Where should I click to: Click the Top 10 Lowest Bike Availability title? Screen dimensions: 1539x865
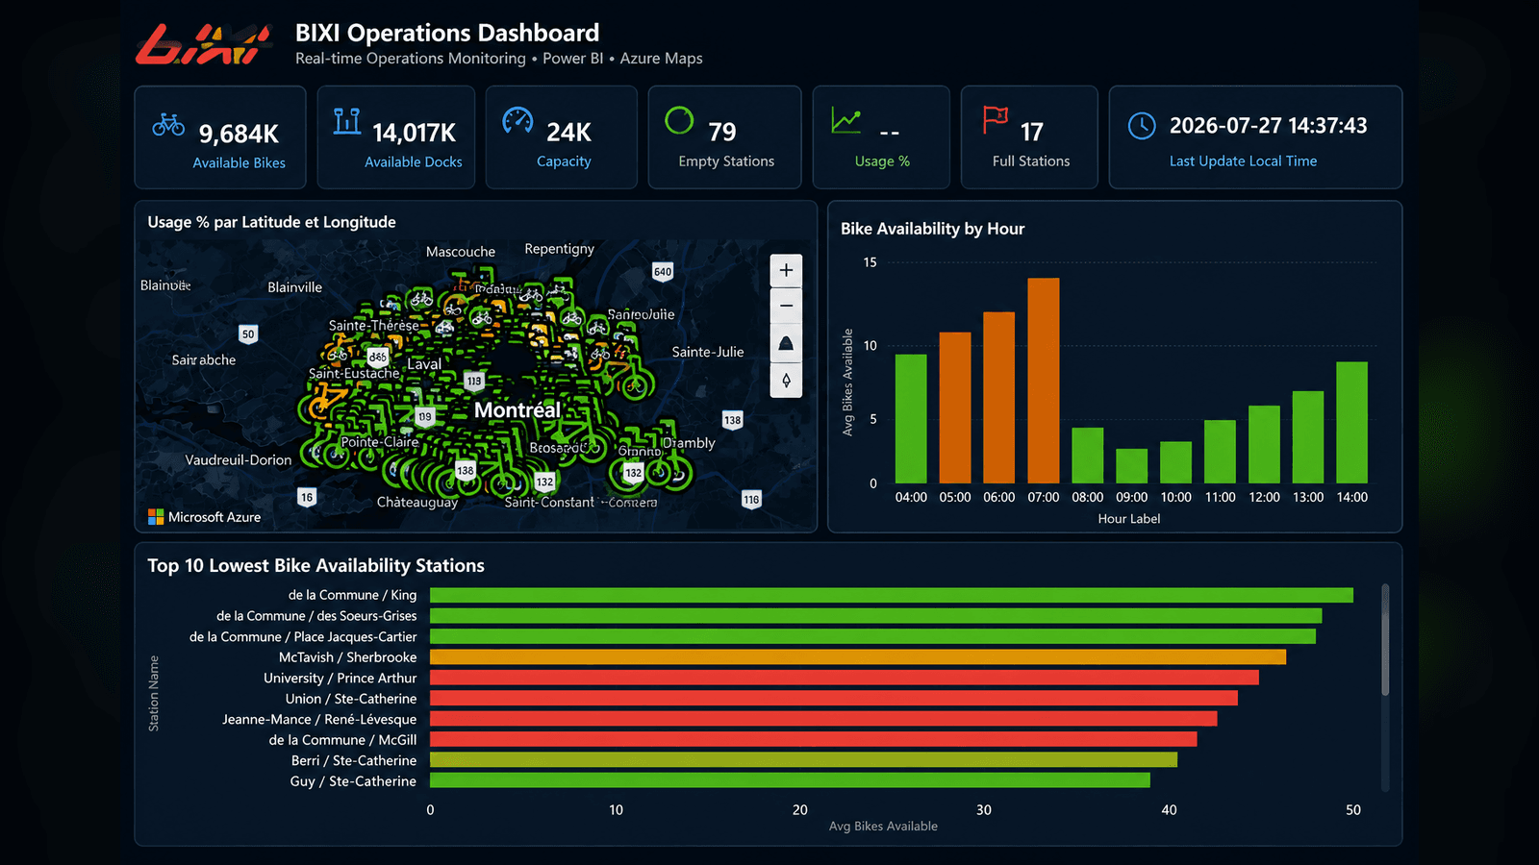pos(315,566)
